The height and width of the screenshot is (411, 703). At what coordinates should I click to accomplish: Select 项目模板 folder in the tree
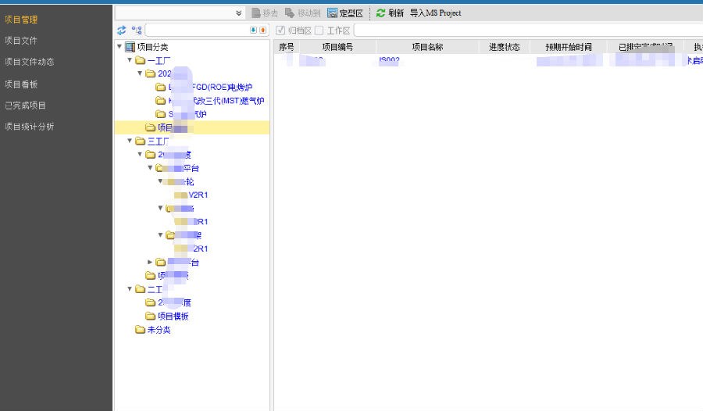(x=173, y=316)
